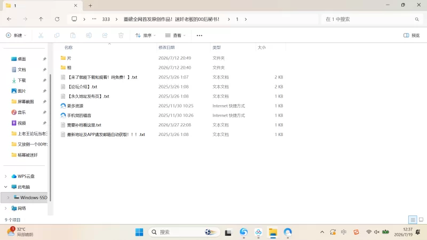Go up one folder level arrow
427x240 pixels.
tap(41, 19)
